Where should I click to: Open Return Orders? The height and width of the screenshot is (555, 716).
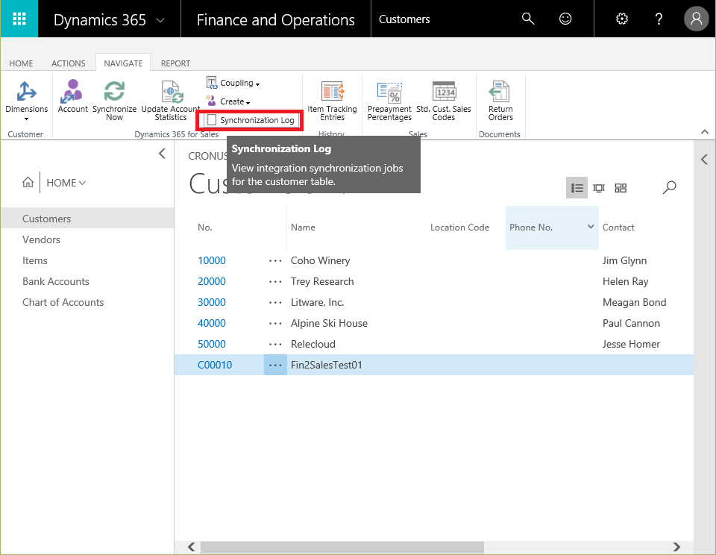point(500,101)
